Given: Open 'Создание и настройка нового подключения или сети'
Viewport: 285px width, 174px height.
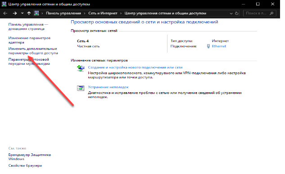Looking at the screenshot, I should 135,67.
